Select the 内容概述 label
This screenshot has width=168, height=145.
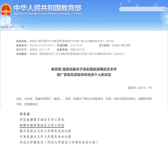pyautogui.click(x=22, y=54)
